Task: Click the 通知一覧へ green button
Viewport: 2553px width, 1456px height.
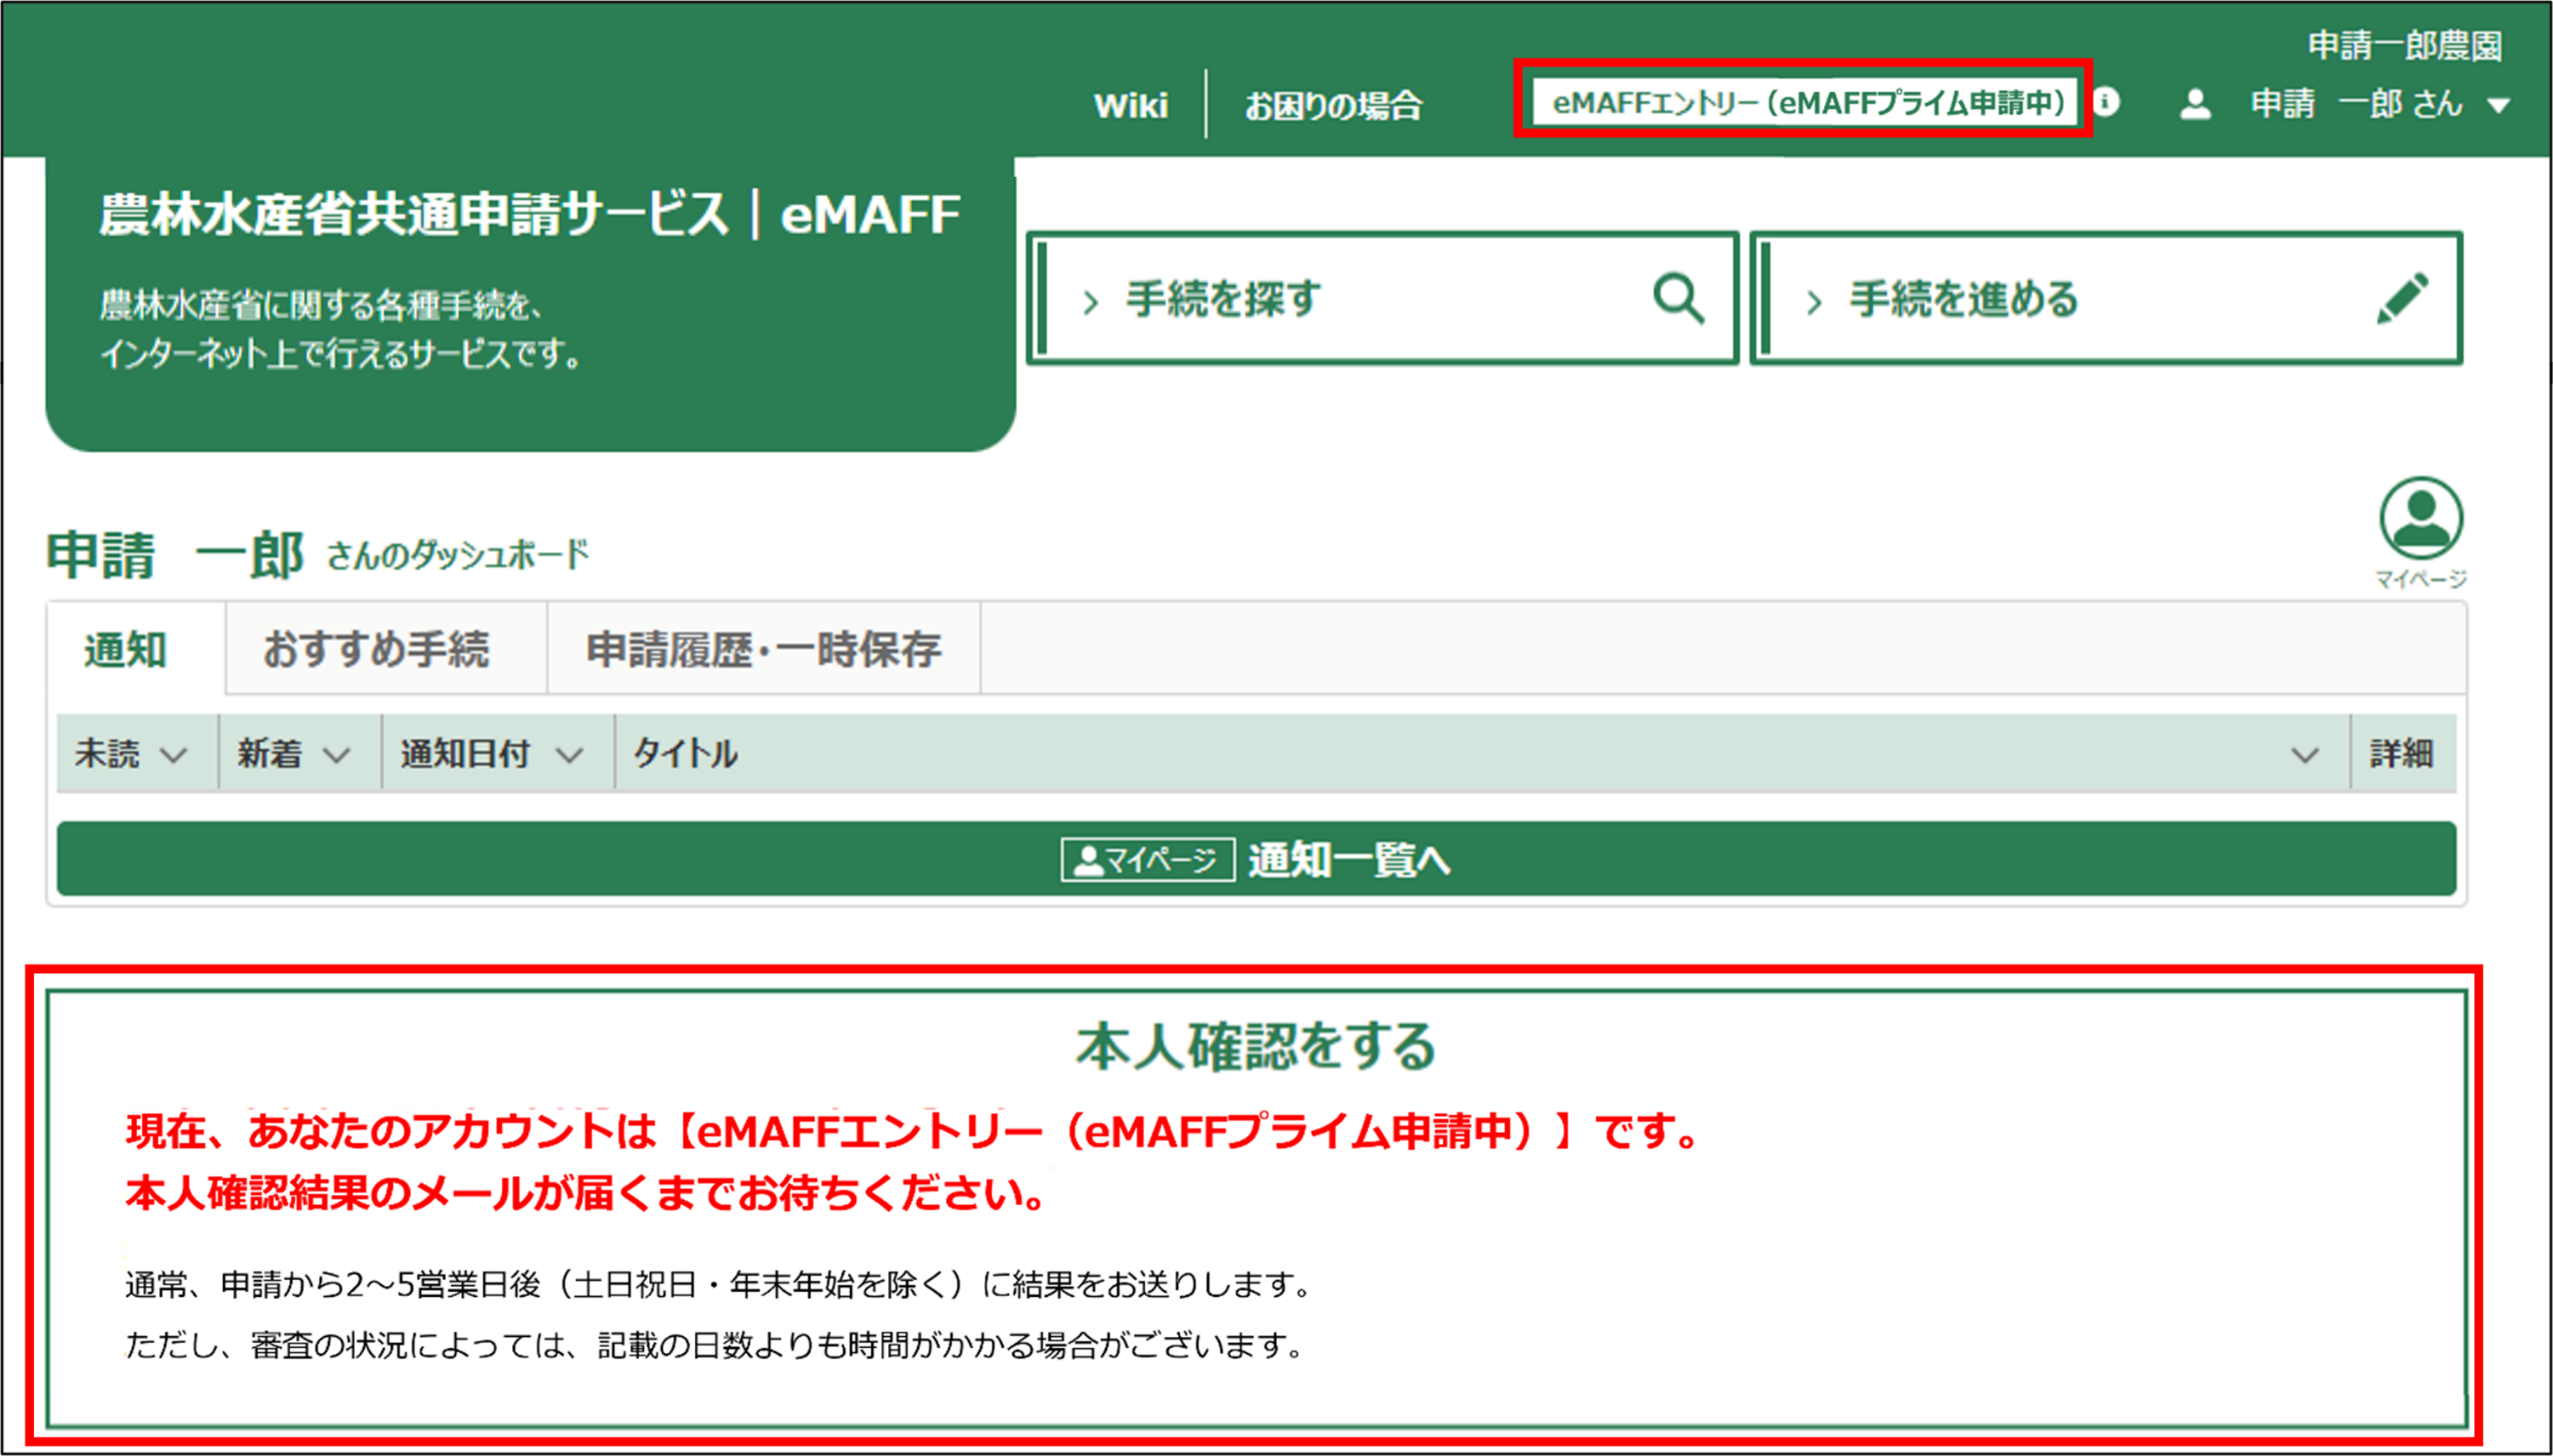Action: pos(1348,860)
